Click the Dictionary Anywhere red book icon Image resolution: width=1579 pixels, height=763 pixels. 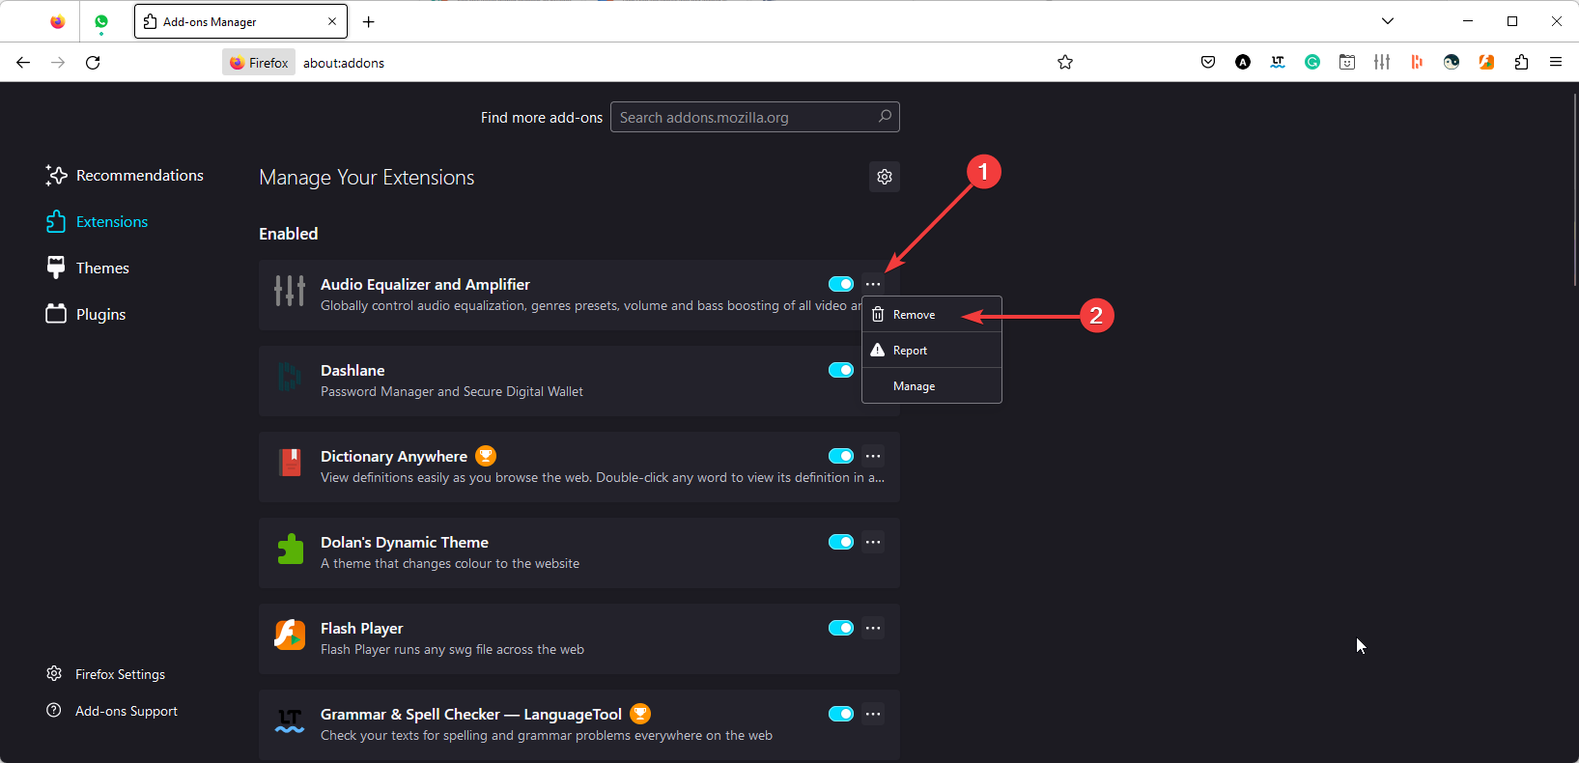click(x=290, y=463)
